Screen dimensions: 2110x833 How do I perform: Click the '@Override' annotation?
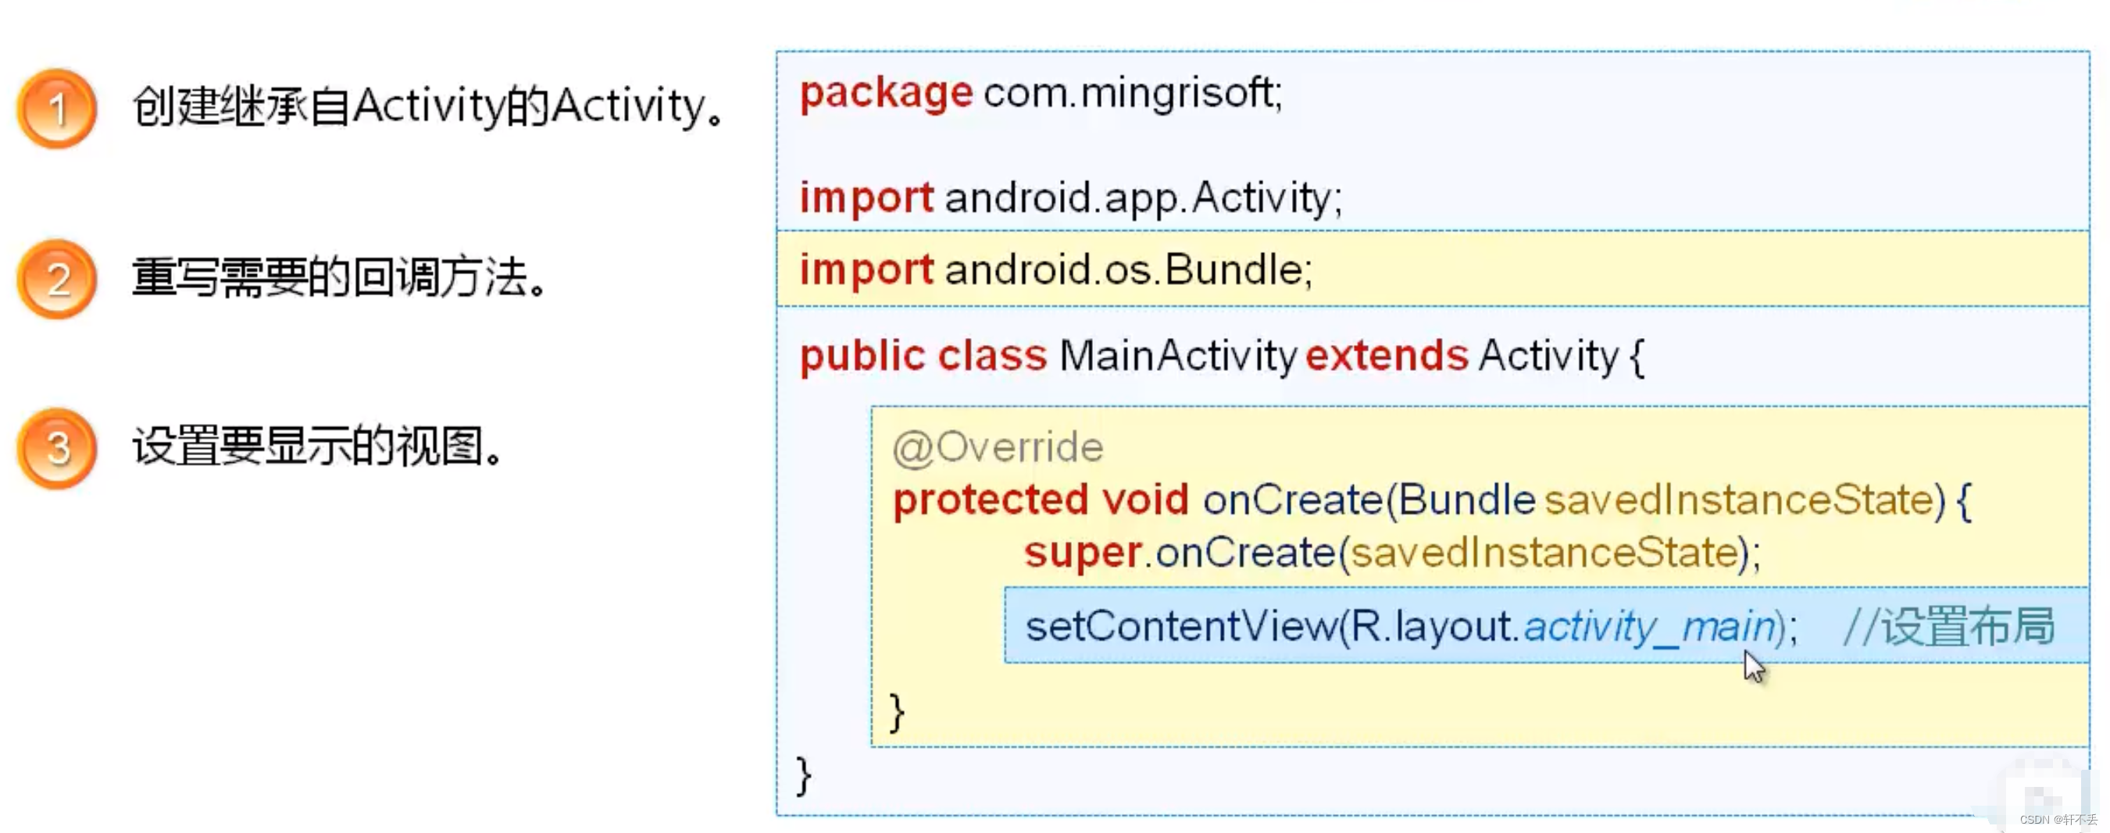(x=998, y=447)
